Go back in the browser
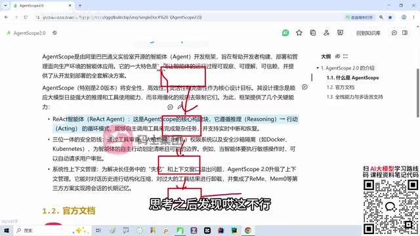The image size is (420, 236). pyautogui.click(x=6, y=18)
